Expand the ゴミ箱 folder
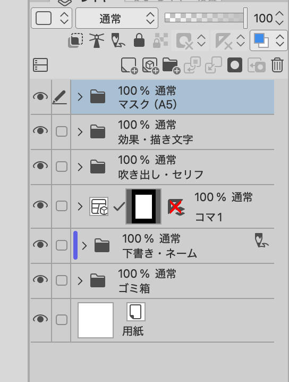Image resolution: width=289 pixels, height=382 pixels. pos(80,281)
